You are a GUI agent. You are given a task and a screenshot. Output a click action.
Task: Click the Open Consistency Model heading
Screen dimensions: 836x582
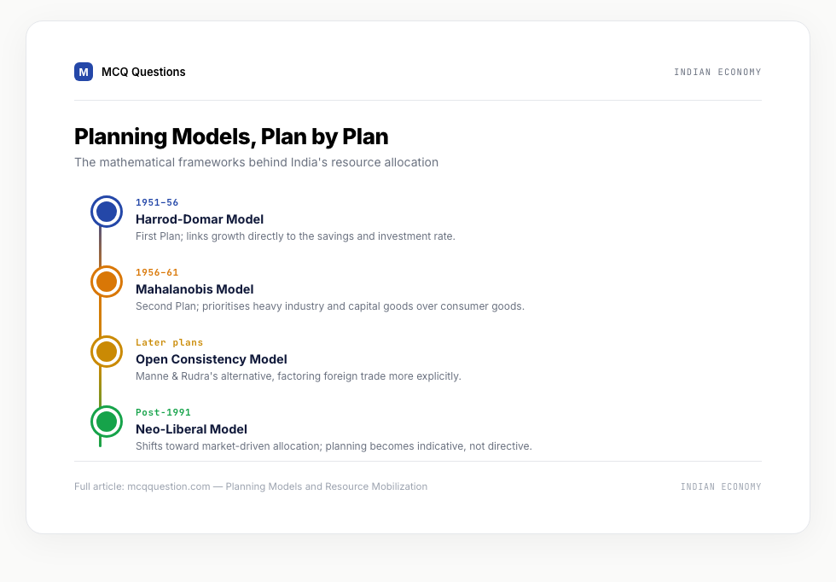212,359
